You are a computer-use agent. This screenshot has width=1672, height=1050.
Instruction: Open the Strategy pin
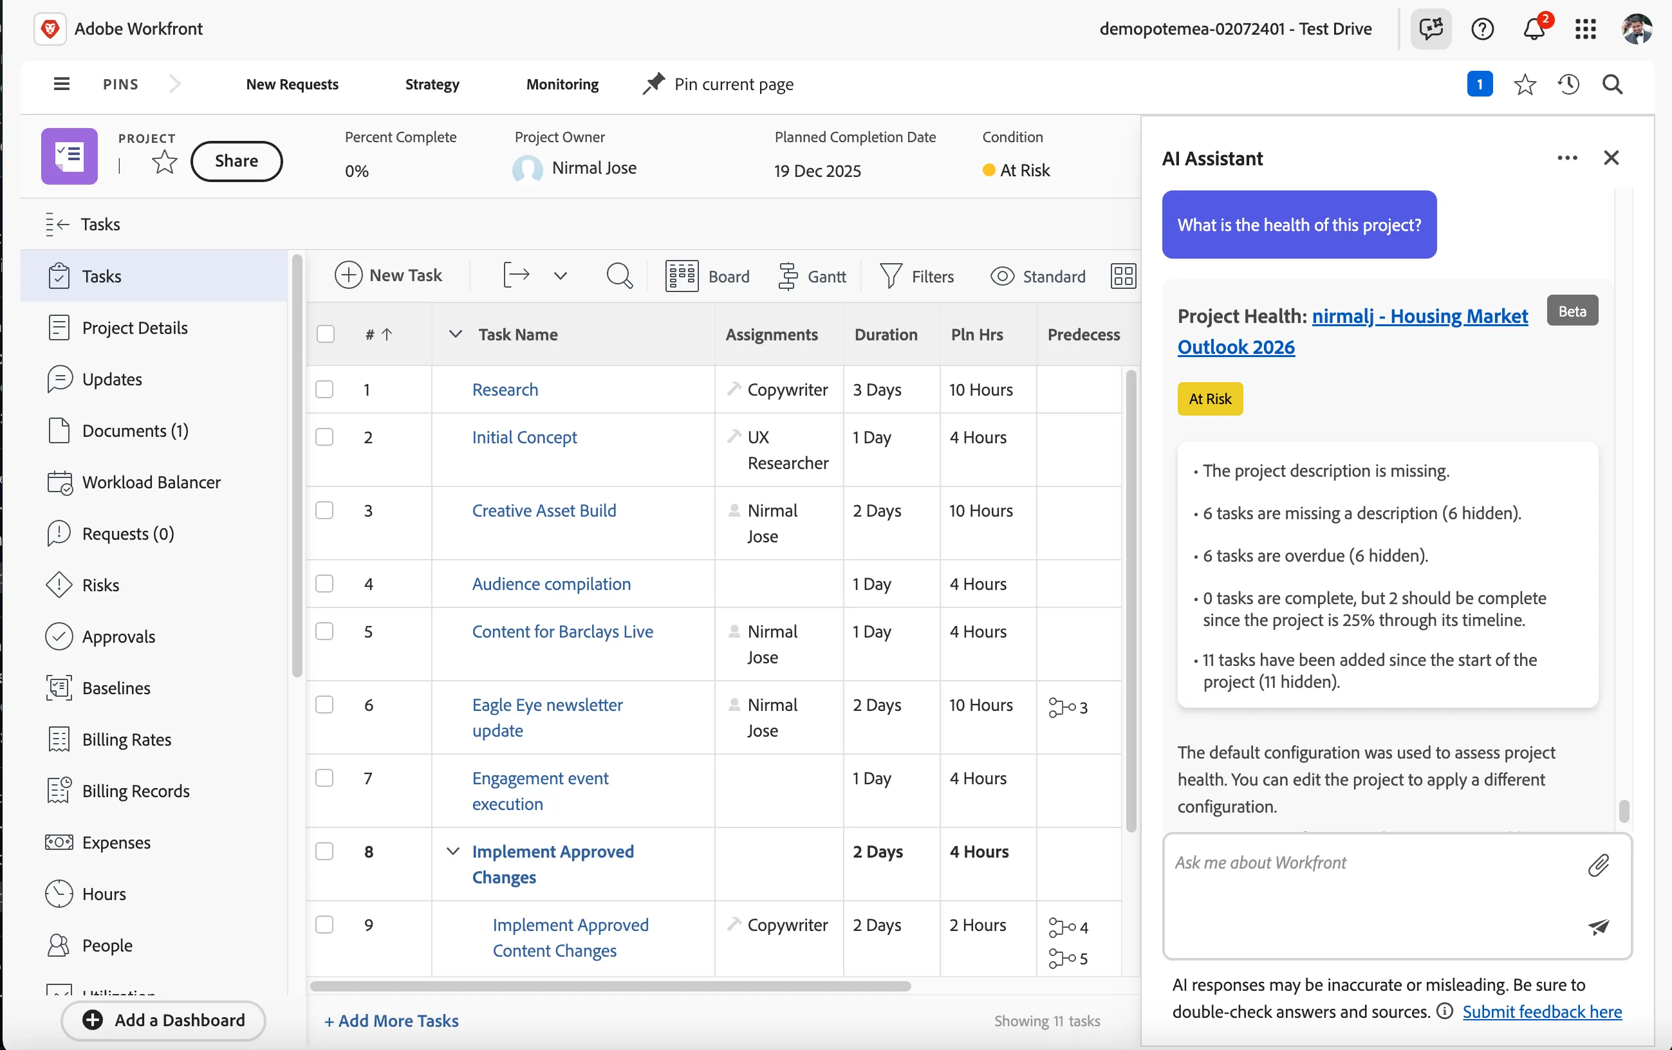432,84
